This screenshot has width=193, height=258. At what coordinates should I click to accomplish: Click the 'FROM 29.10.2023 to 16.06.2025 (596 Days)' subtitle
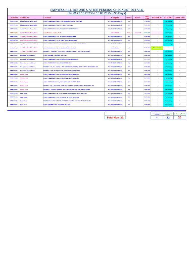(x=97, y=13)
